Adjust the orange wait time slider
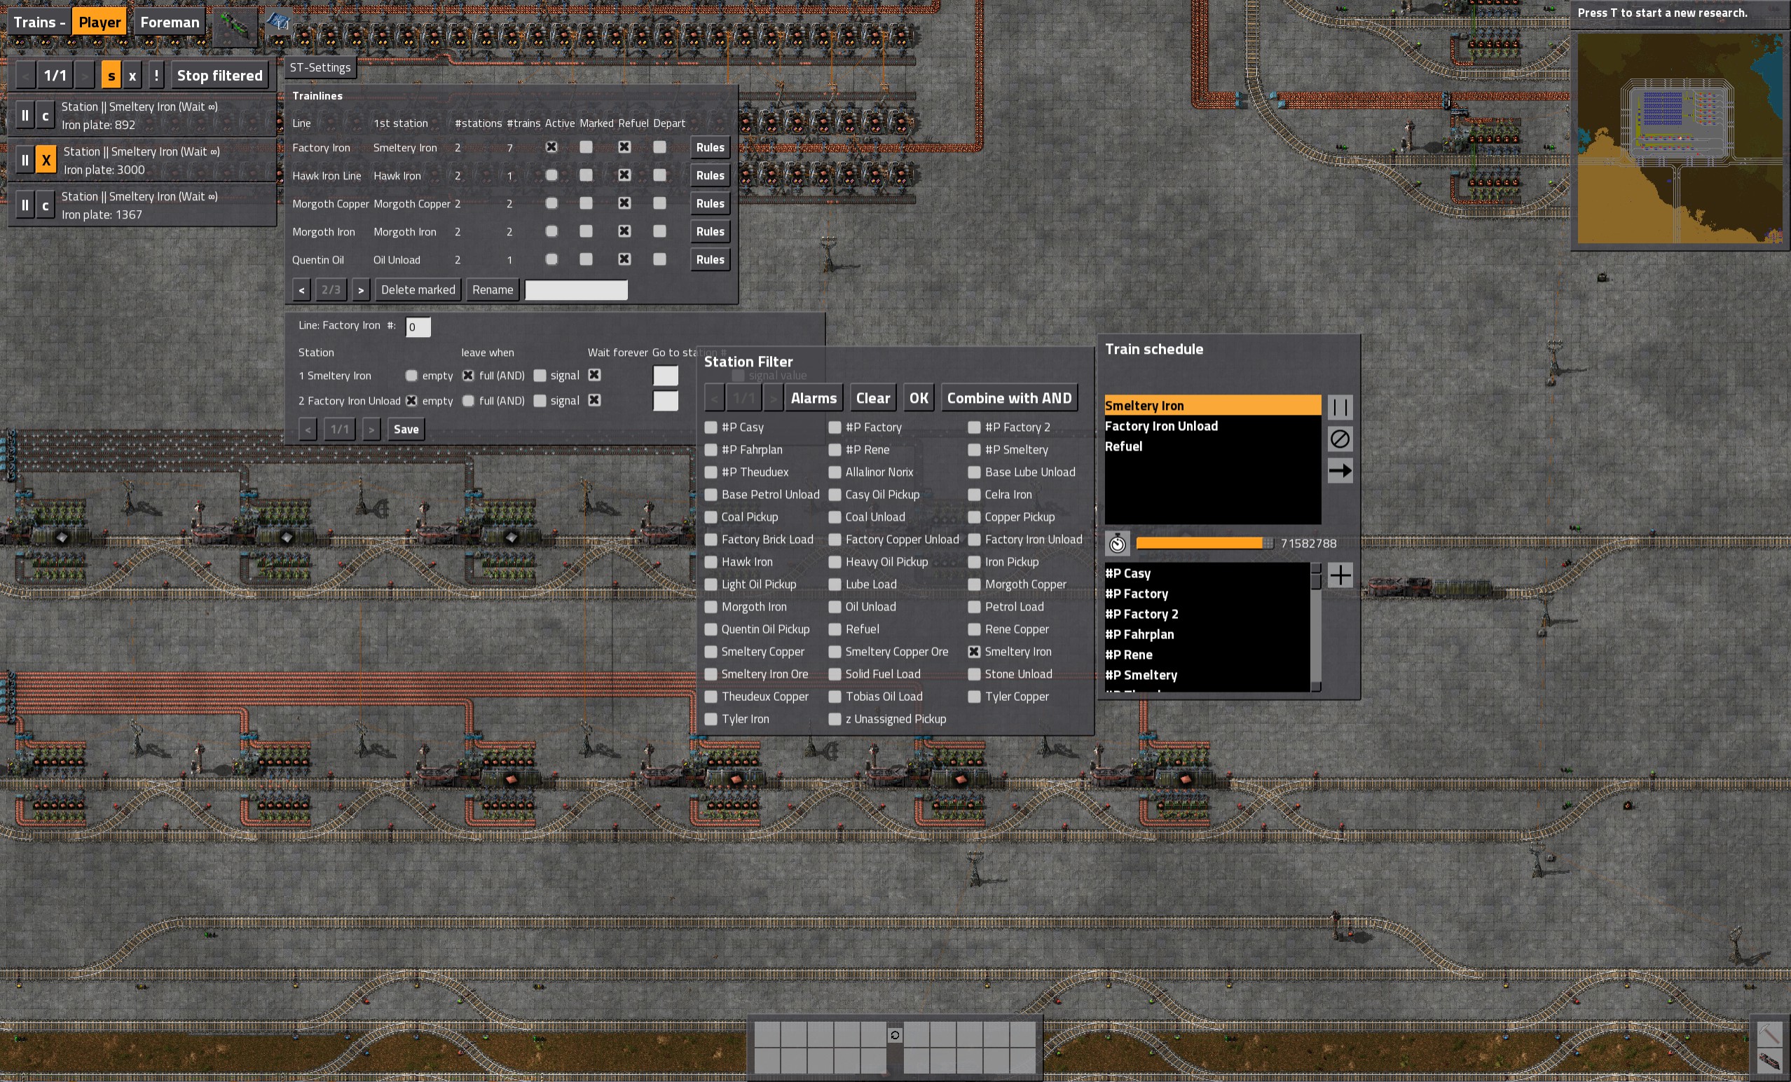Viewport: 1791px width, 1082px height. [x=1204, y=543]
